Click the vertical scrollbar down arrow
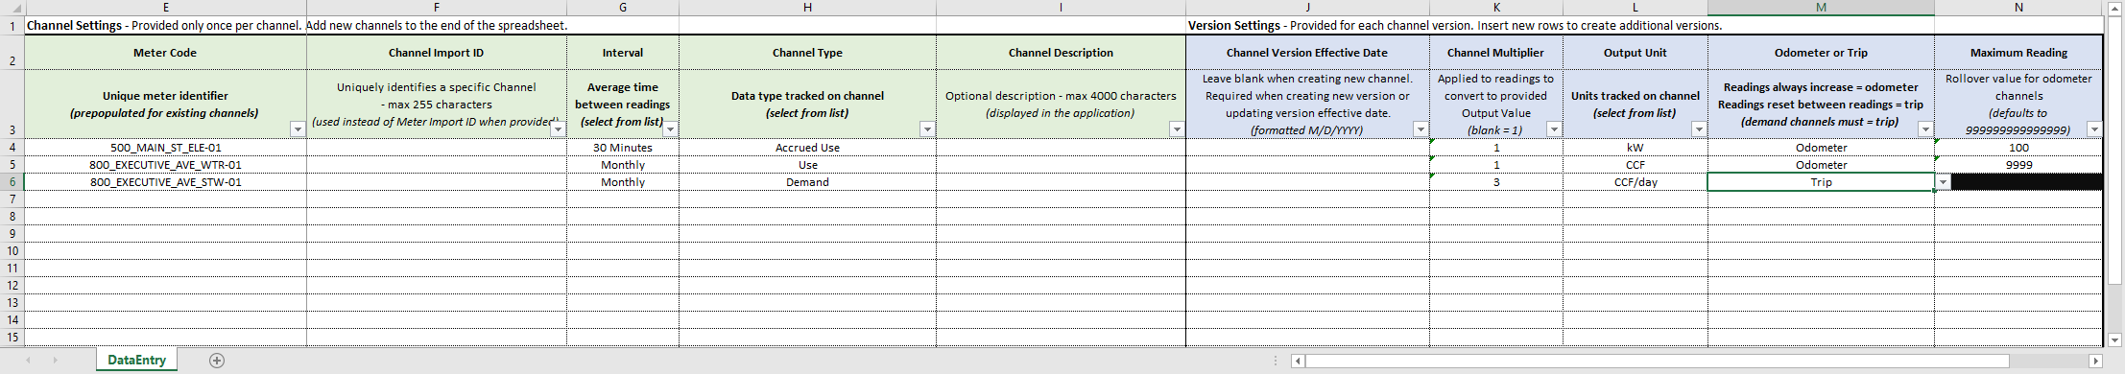The height and width of the screenshot is (374, 2125). (x=2115, y=339)
